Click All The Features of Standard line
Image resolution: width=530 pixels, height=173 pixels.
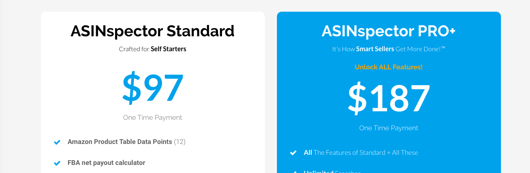(361, 153)
